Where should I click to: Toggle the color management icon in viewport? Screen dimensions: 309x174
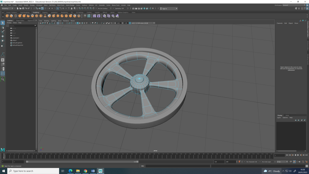pos(130,23)
